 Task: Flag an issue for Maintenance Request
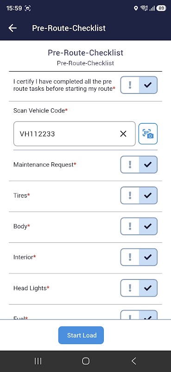130,165
